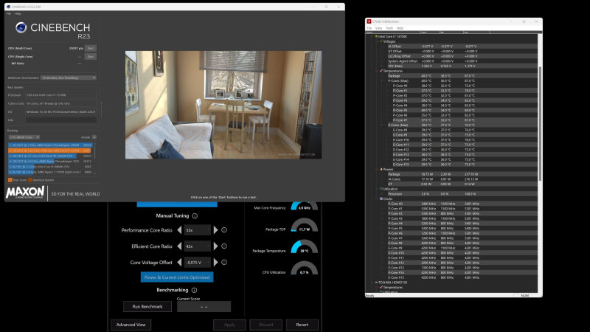Click the Cinebench logo icon
The width and height of the screenshot is (590, 332).
click(21, 27)
